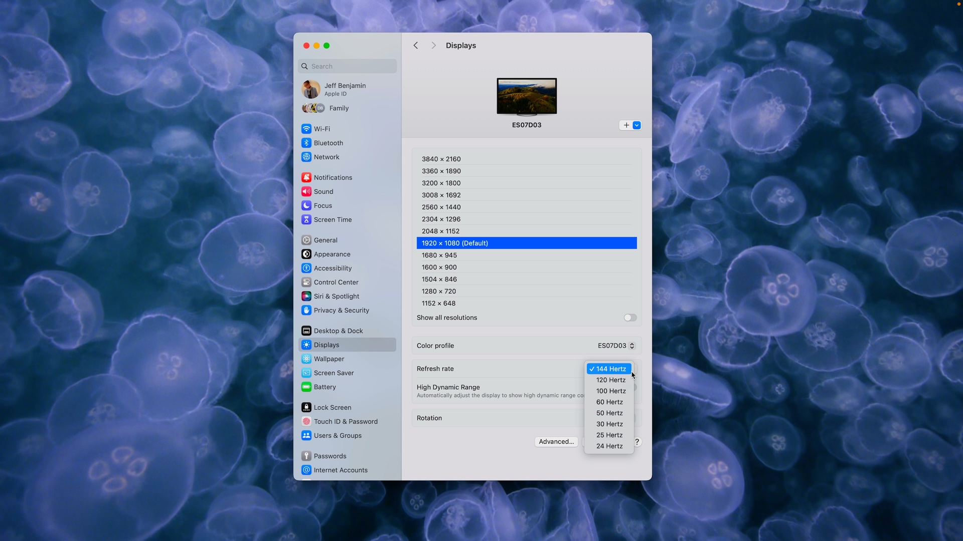Click the Advanced... button
The width and height of the screenshot is (963, 541).
[x=556, y=441]
